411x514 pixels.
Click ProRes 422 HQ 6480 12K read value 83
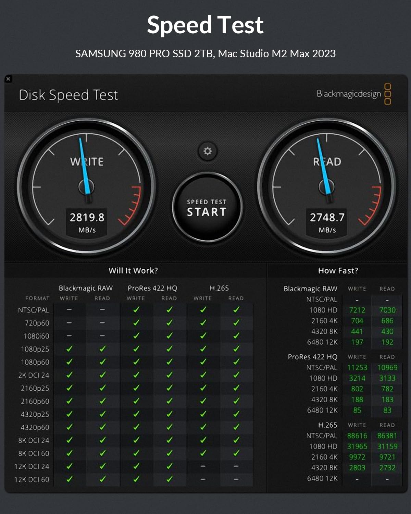click(x=387, y=410)
